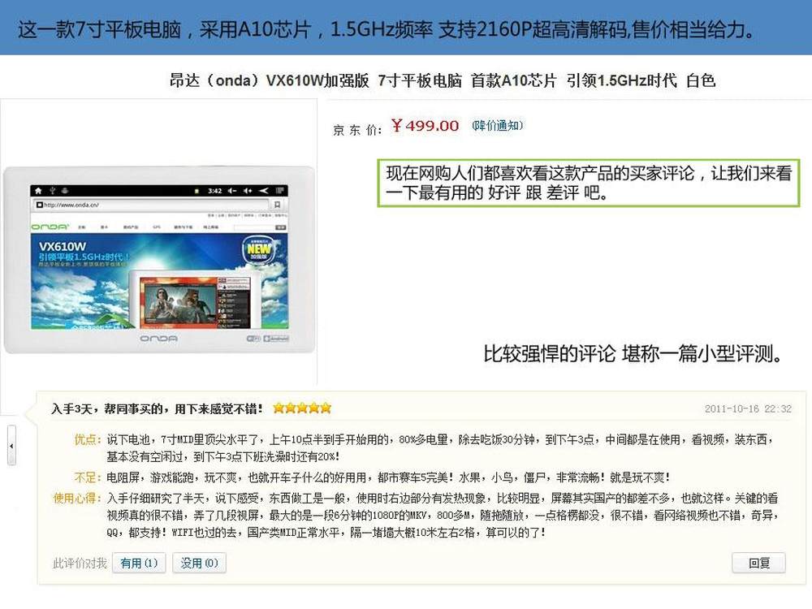Click the 不足: label in the review

pyautogui.click(x=88, y=477)
